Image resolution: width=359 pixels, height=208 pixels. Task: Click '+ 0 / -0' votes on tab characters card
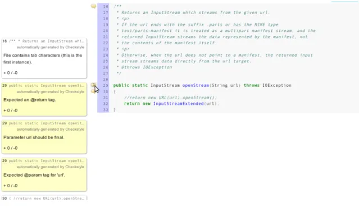click(11, 73)
